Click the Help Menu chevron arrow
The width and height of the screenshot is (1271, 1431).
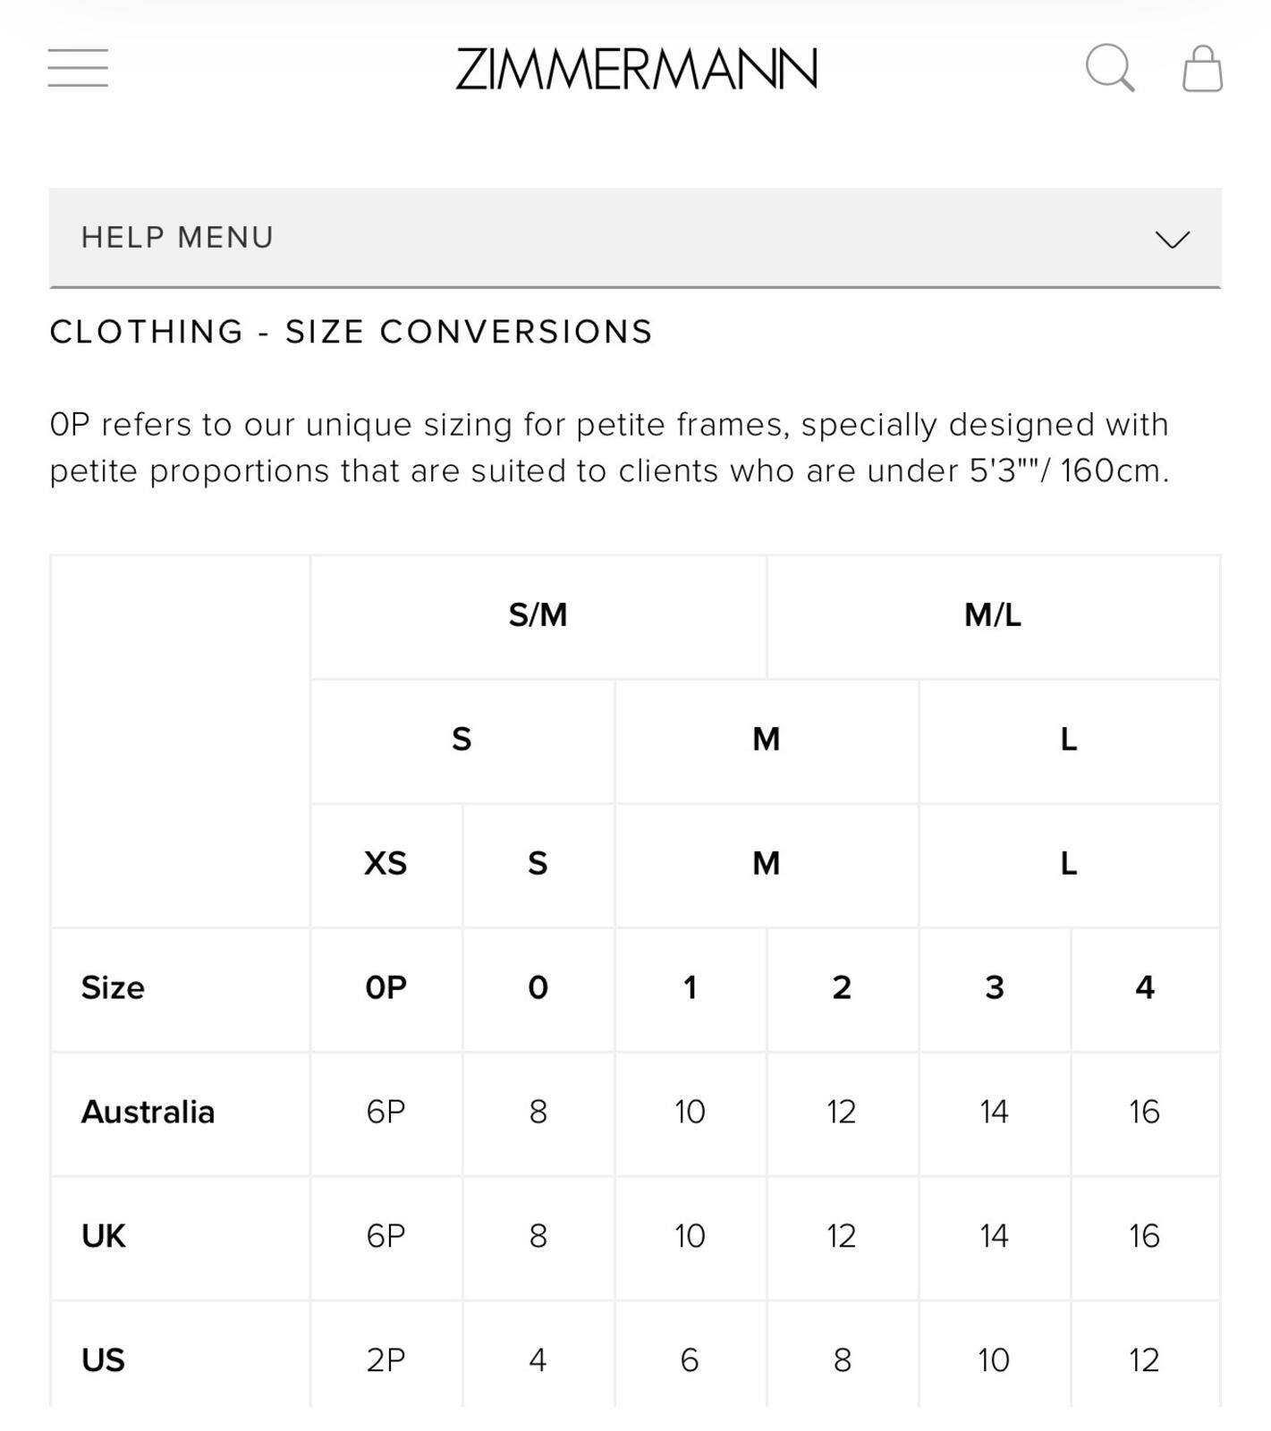(1172, 239)
